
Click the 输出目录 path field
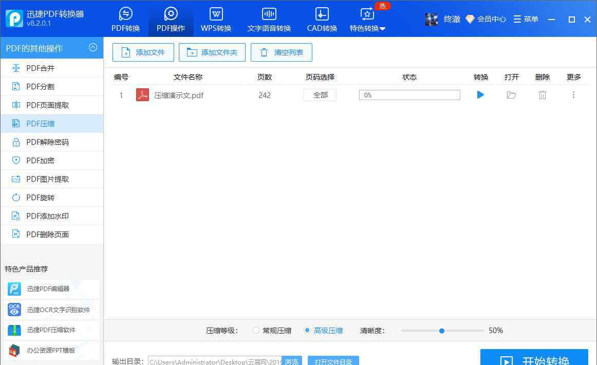(x=215, y=361)
